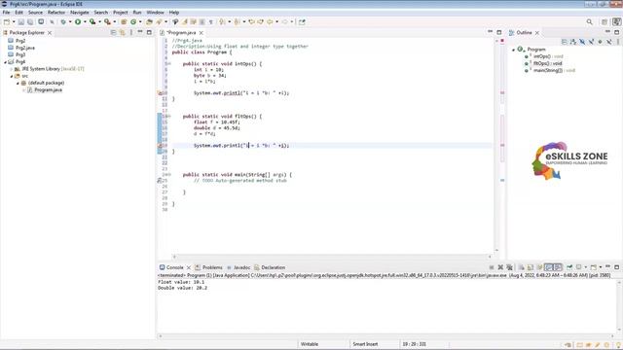
Task: Open the dropdown arrow next to New icon
Action: [x=14, y=21]
